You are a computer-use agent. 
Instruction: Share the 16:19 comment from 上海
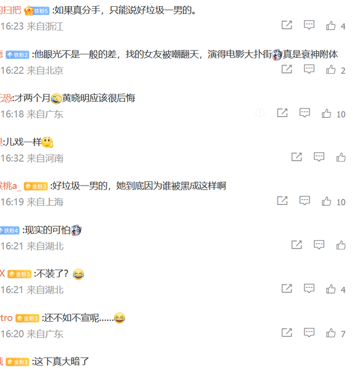click(x=282, y=201)
